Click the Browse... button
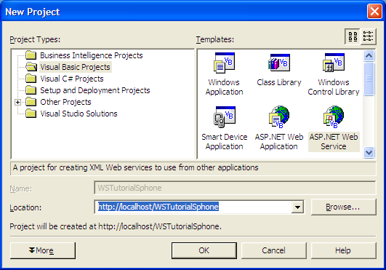 pos(343,207)
